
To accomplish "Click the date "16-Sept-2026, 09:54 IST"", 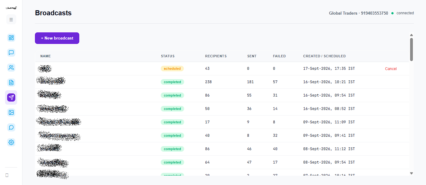I will 329,95.
